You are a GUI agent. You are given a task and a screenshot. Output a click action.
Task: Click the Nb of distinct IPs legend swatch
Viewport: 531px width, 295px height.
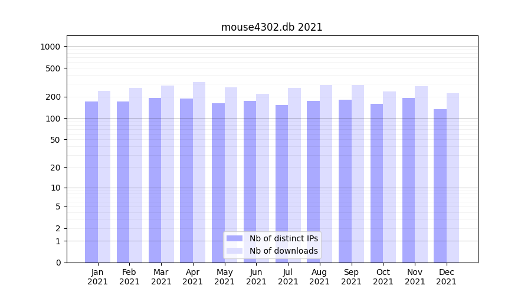pyautogui.click(x=234, y=238)
